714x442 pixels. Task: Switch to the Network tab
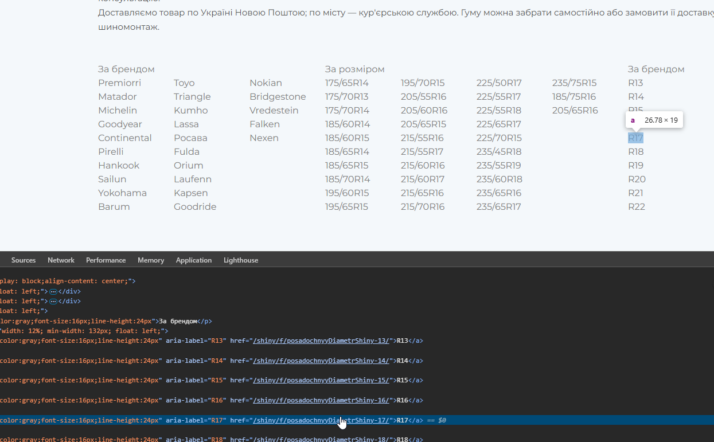point(61,260)
